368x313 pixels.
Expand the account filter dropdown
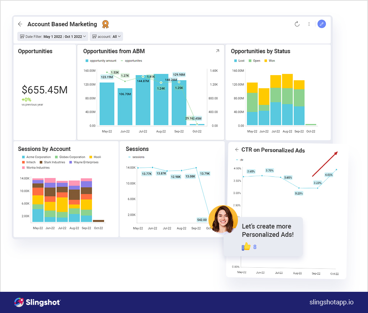pyautogui.click(x=106, y=36)
